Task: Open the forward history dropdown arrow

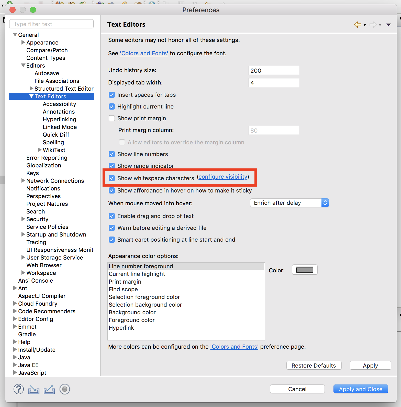Action: pos(380,25)
